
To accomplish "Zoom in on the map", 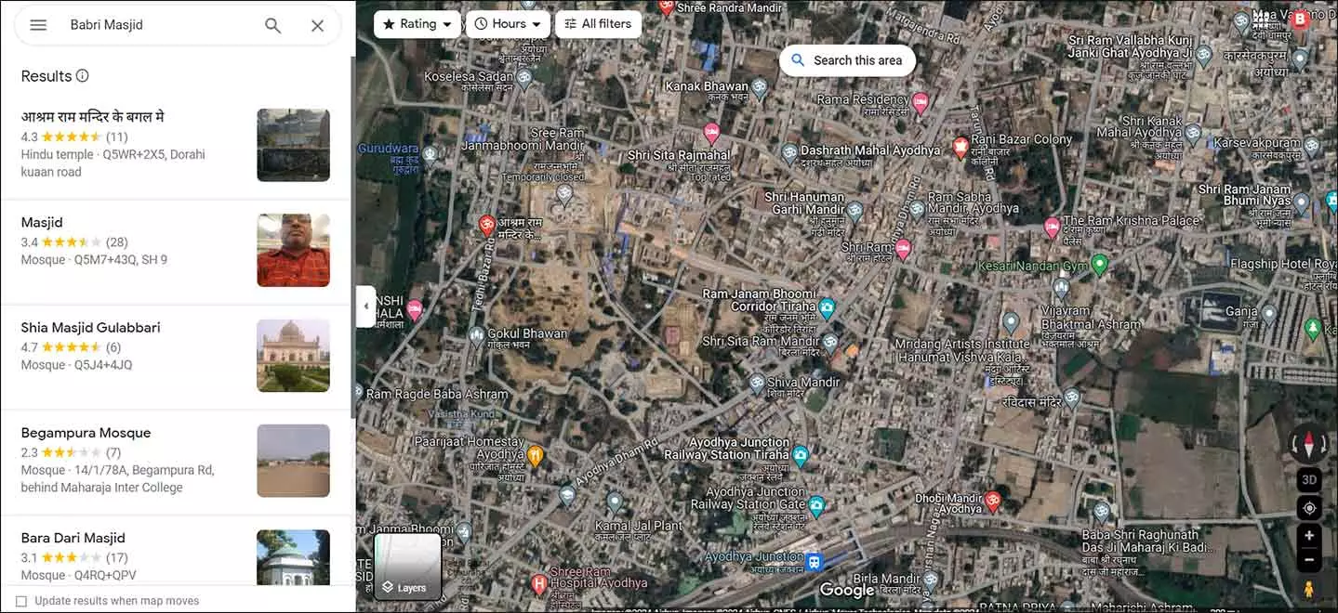I will pyautogui.click(x=1309, y=536).
